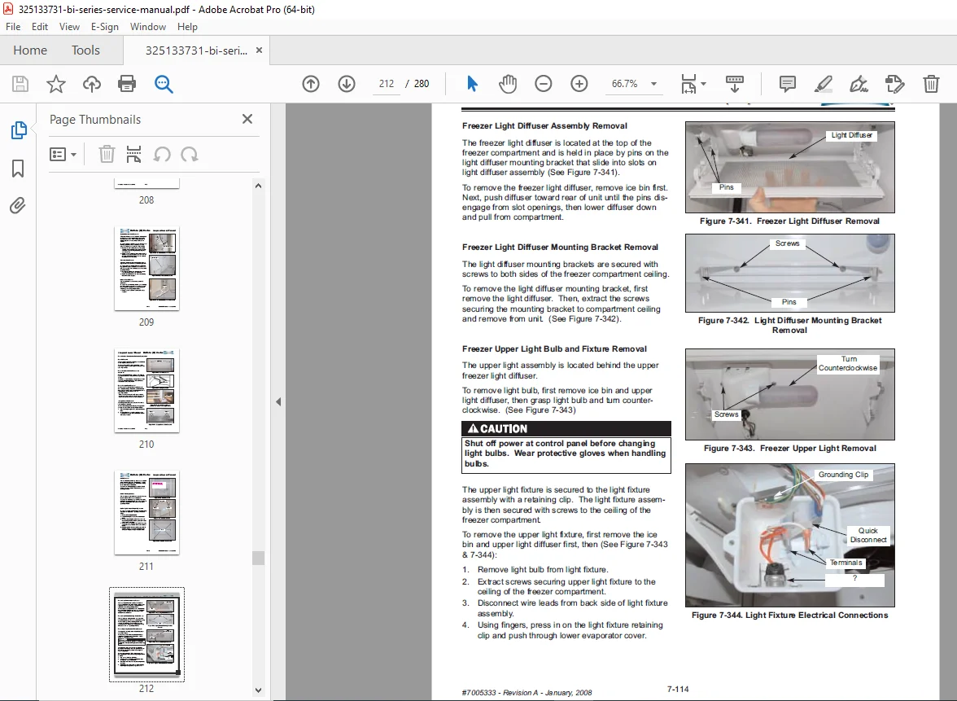
Task: Click the 'Freezer Upper Light Bulb and Fixture Removal' heading
Action: (x=554, y=348)
